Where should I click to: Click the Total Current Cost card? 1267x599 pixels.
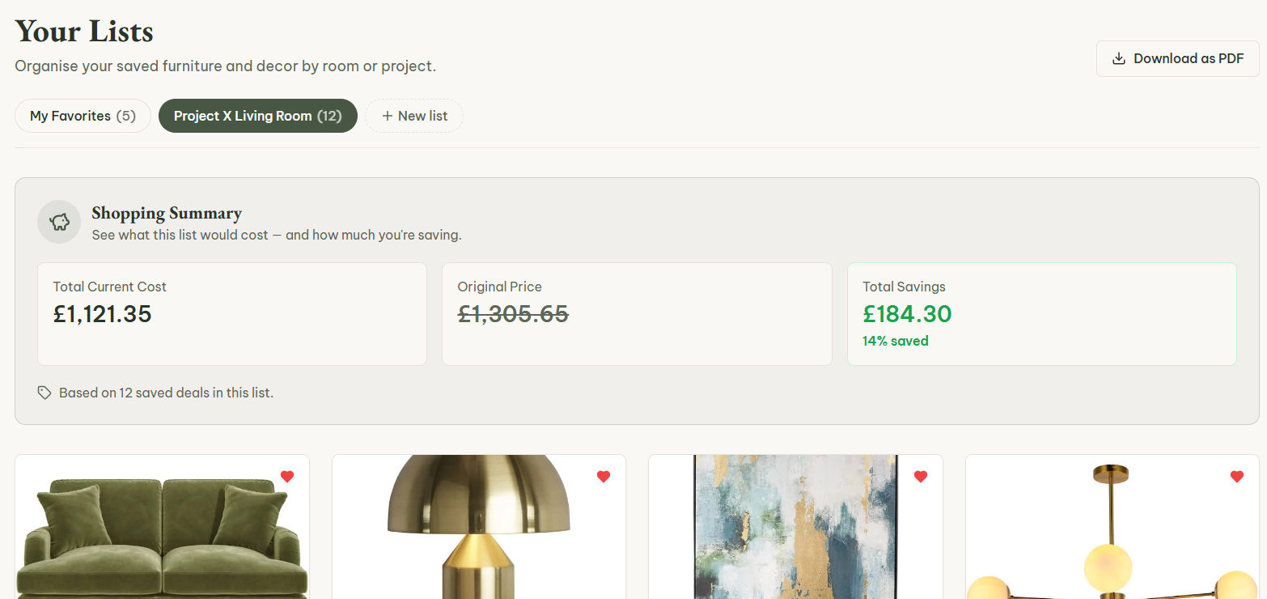pyautogui.click(x=232, y=314)
